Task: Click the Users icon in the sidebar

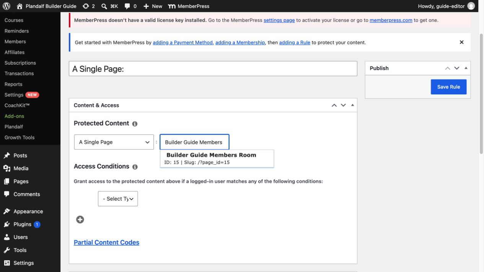Action: click(x=7, y=237)
